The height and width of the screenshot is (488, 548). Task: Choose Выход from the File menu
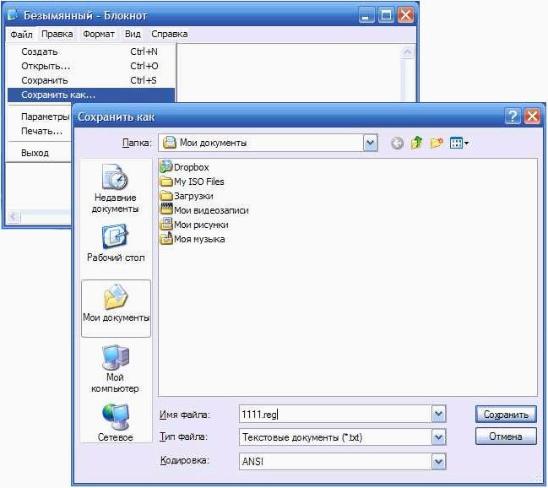click(x=35, y=153)
